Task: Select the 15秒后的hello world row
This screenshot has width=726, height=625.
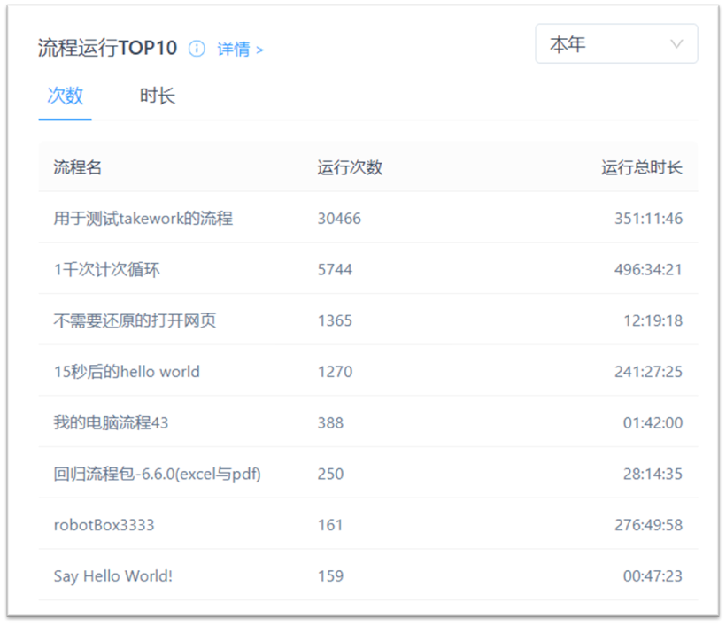Action: pyautogui.click(x=127, y=372)
